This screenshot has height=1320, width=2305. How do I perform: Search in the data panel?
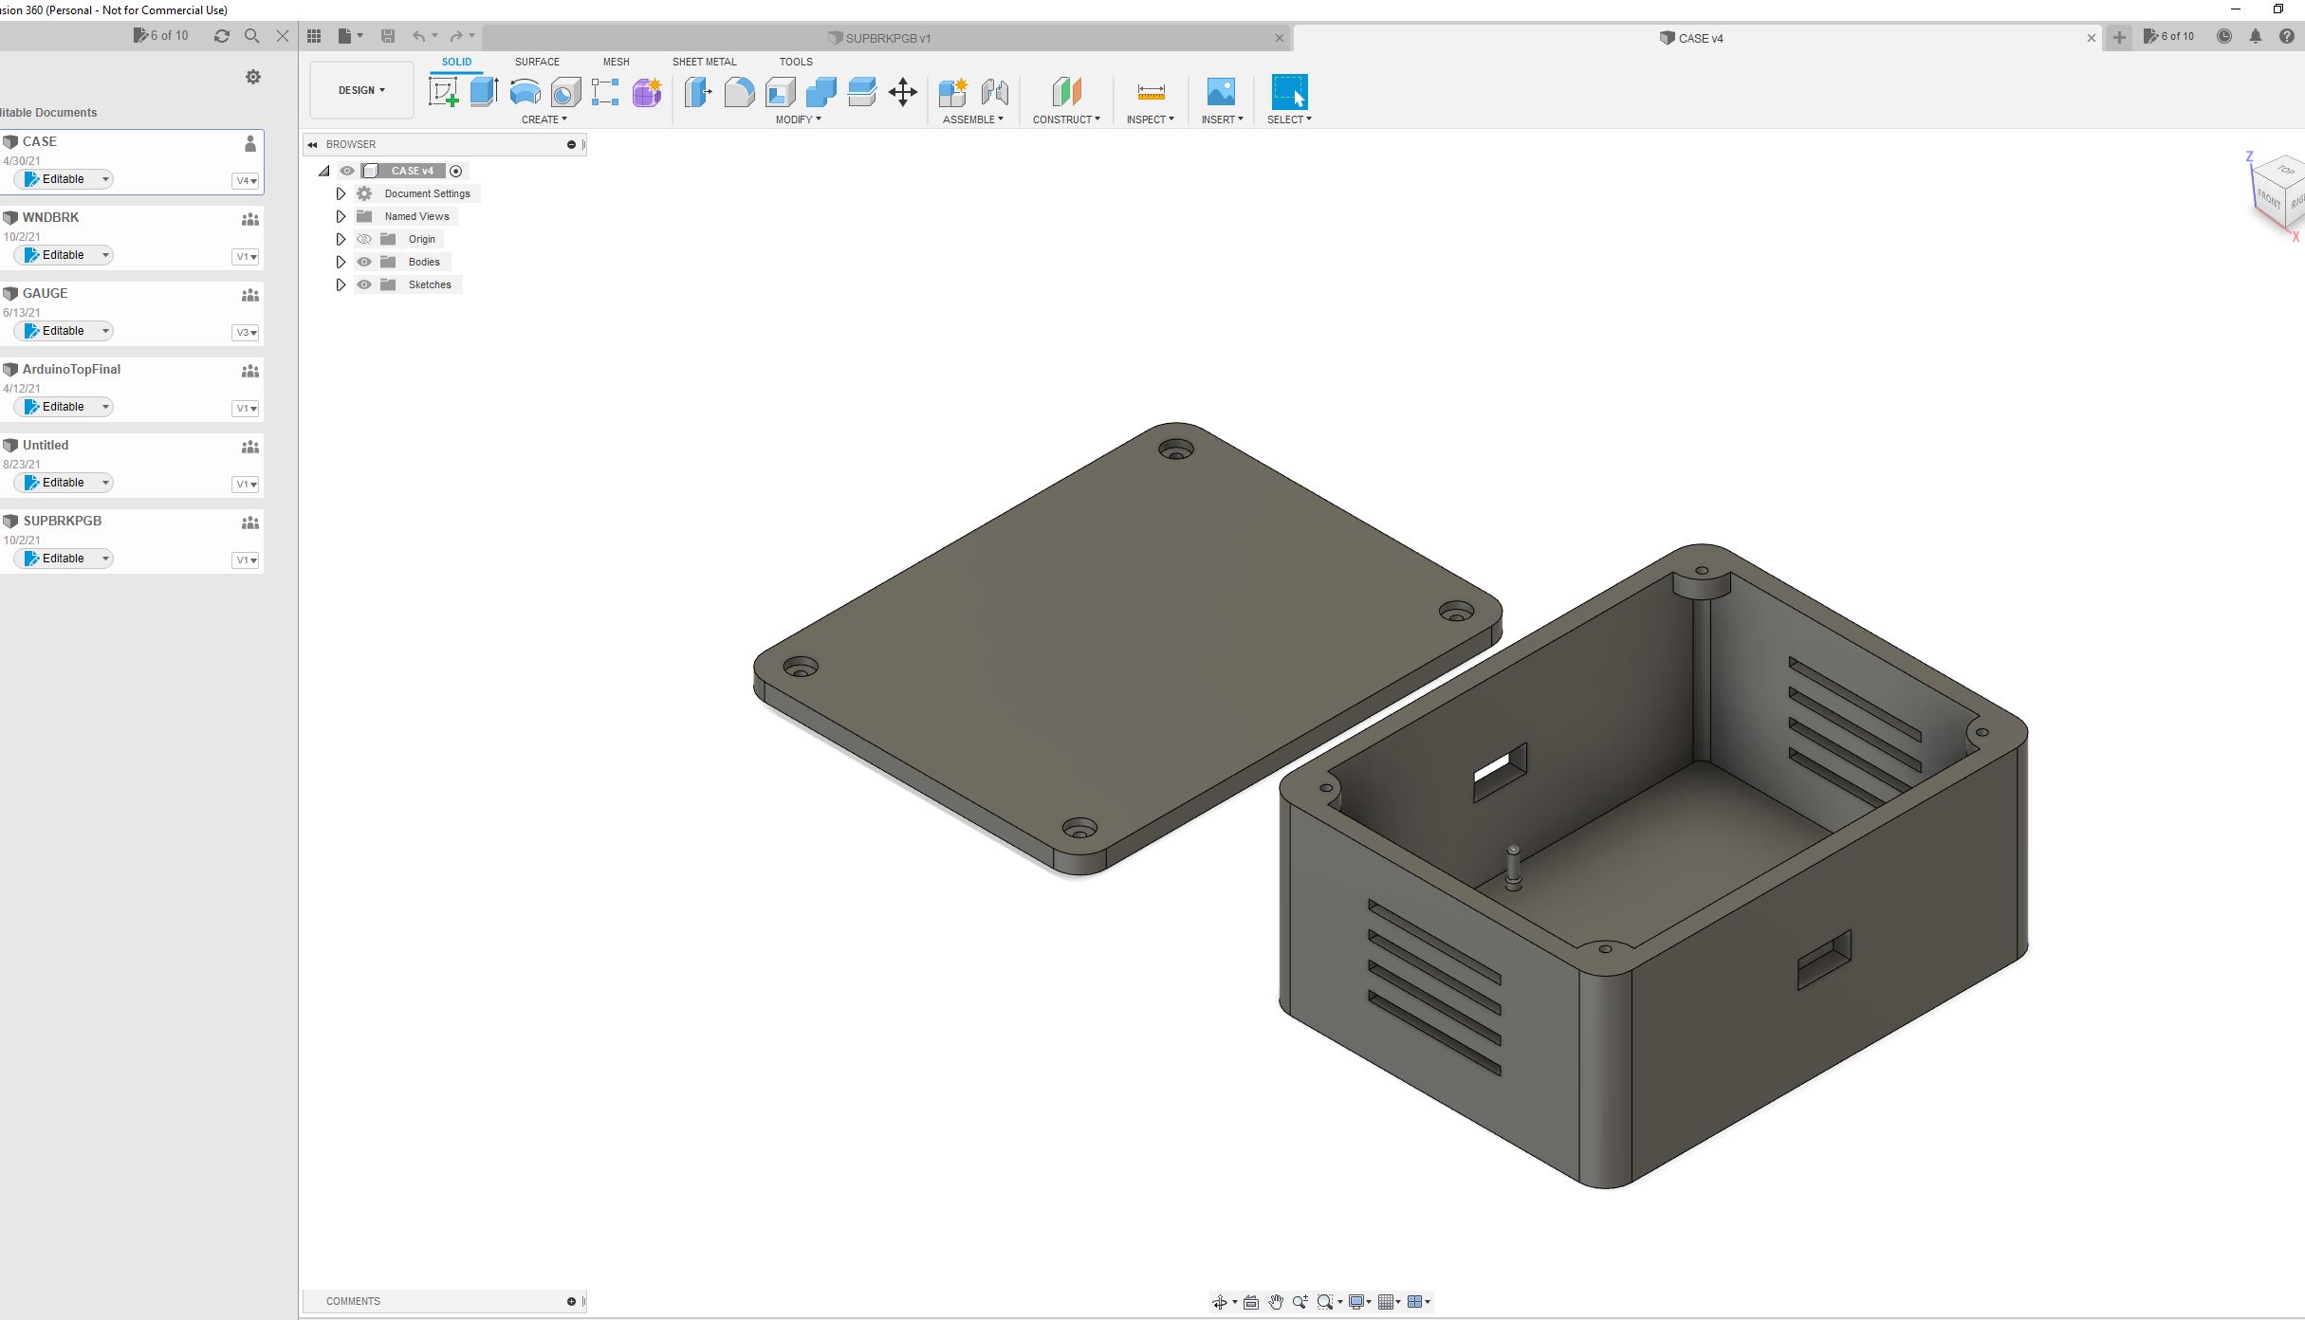(251, 36)
